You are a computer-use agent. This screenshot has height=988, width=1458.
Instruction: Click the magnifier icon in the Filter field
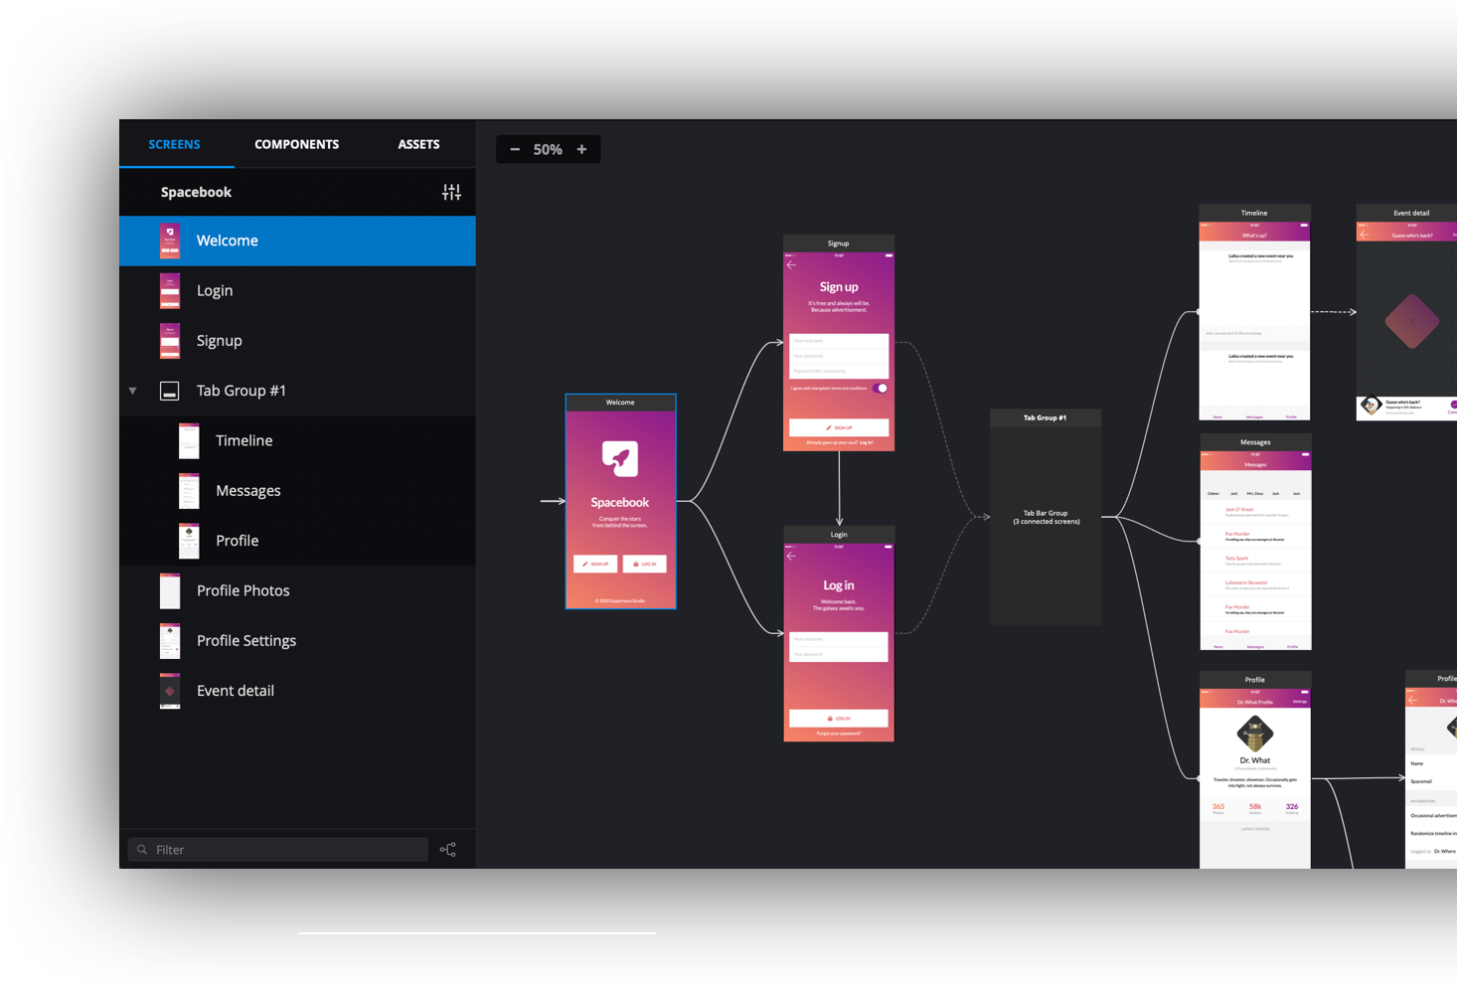tap(141, 849)
